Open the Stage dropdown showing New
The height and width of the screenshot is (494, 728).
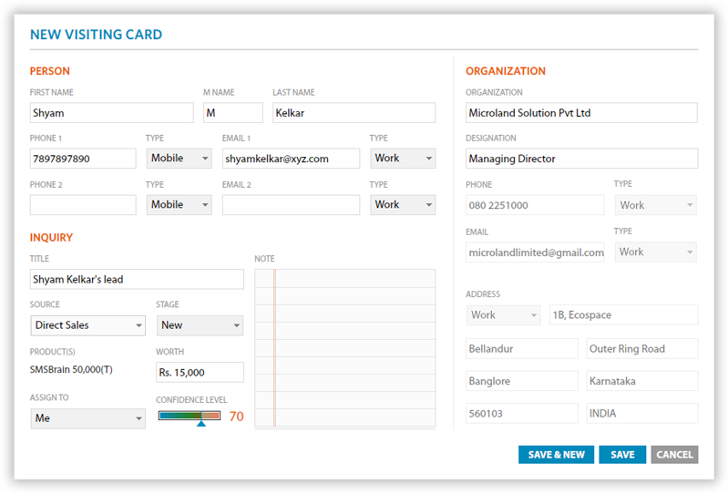[x=200, y=325]
